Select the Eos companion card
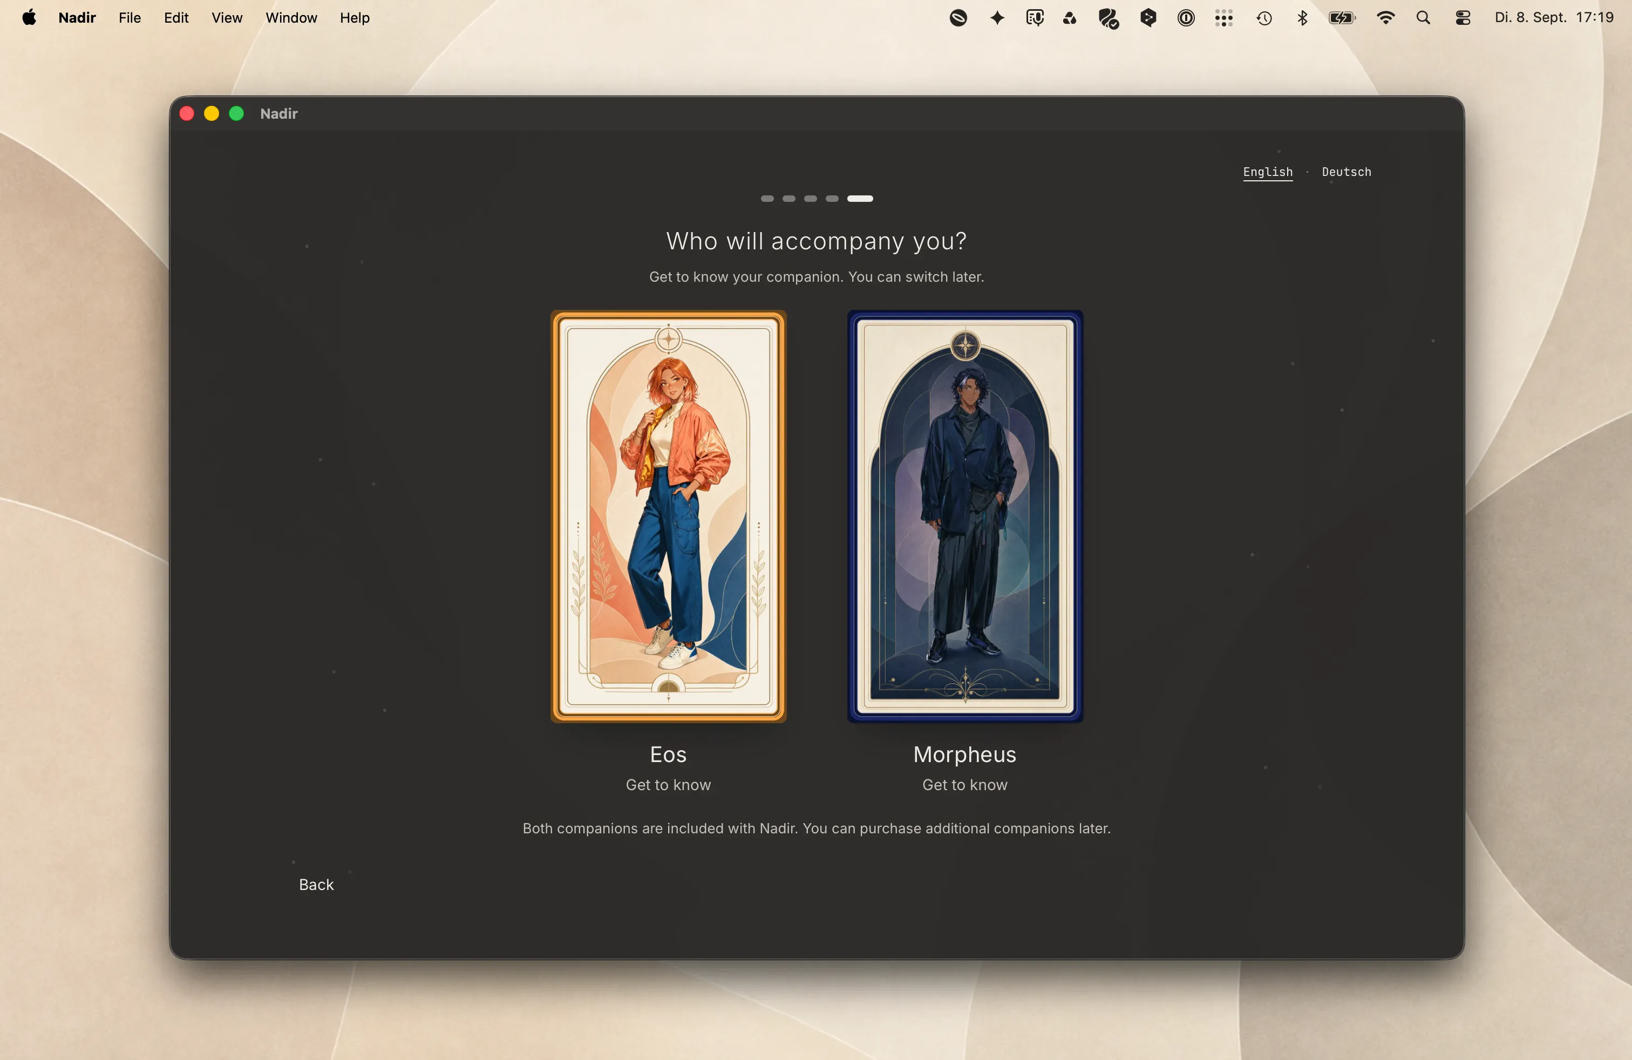The height and width of the screenshot is (1060, 1632). pos(669,517)
